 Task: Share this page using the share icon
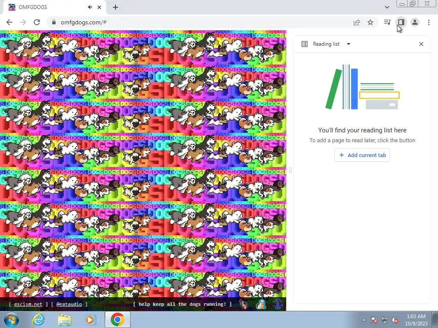coord(357,22)
